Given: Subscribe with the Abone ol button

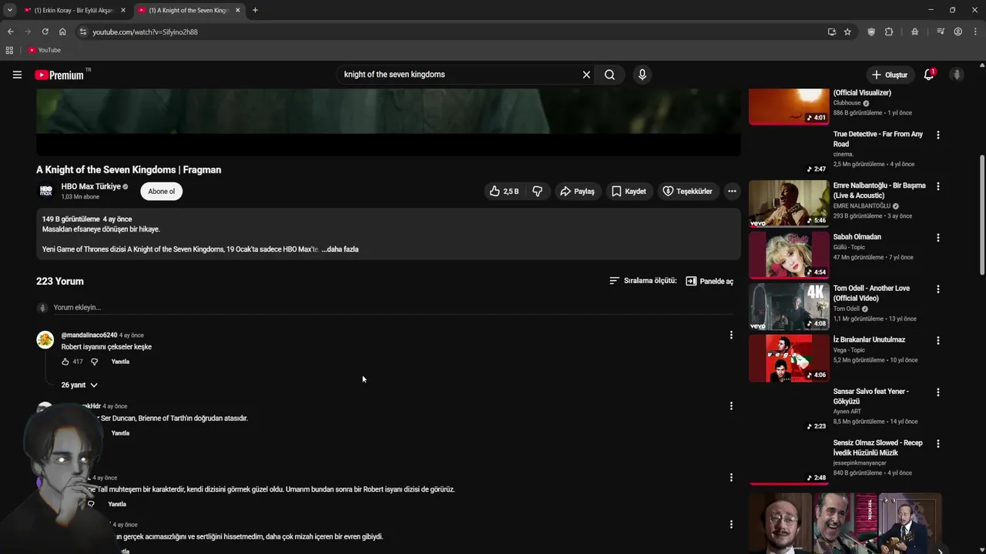Looking at the screenshot, I should 161,191.
